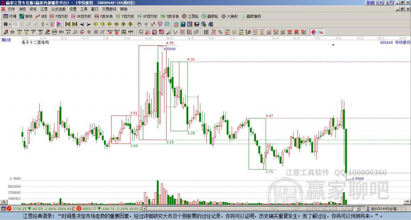Open the 赢家服务 service button
The height and width of the screenshot is (220, 411).
click(251, 16)
